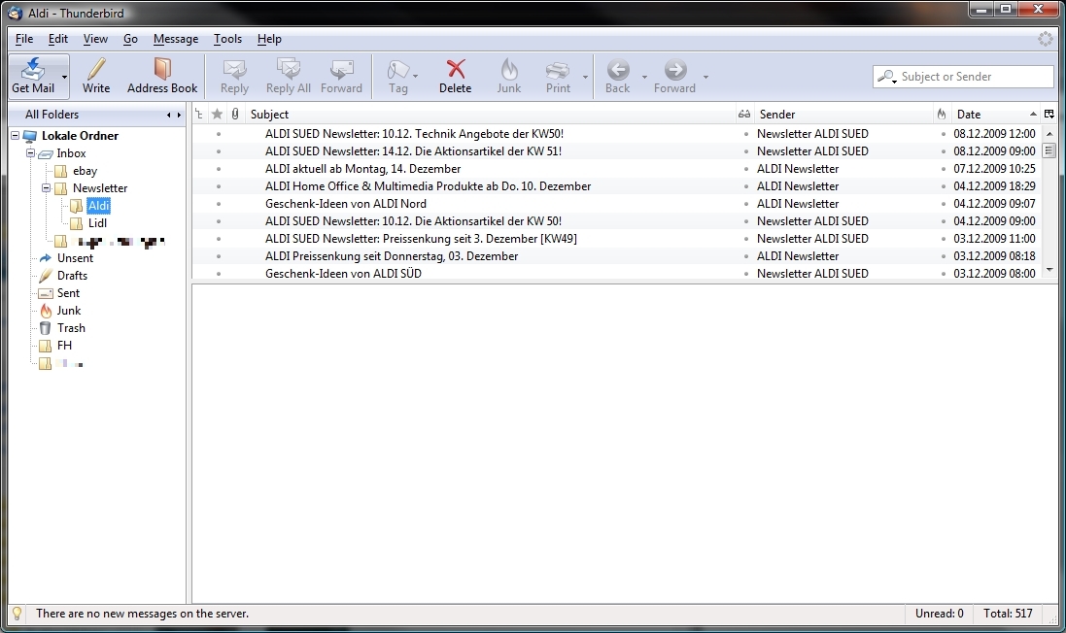Viewport: 1066px width, 633px height.
Task: Select the Aldi folder
Action: pos(98,206)
